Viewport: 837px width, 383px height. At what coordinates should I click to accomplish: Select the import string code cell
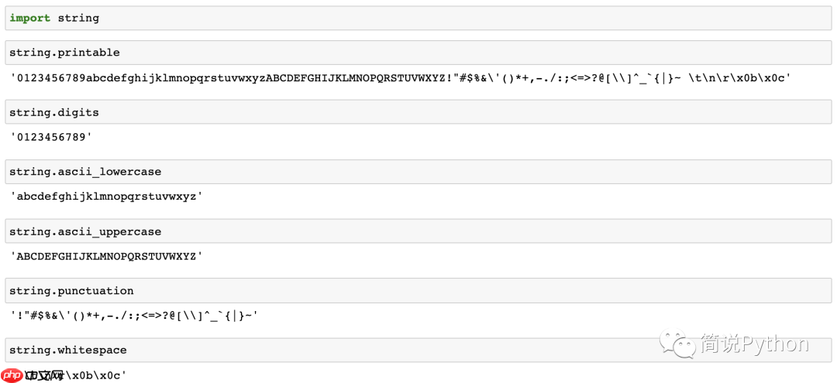pos(418,18)
